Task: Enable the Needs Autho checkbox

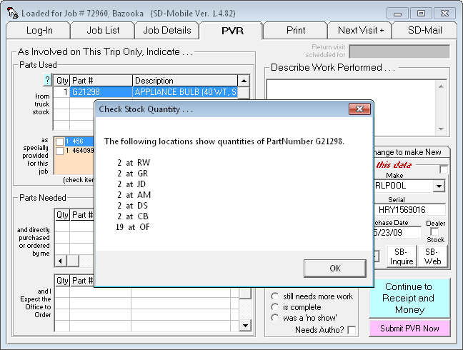Action: (352, 330)
